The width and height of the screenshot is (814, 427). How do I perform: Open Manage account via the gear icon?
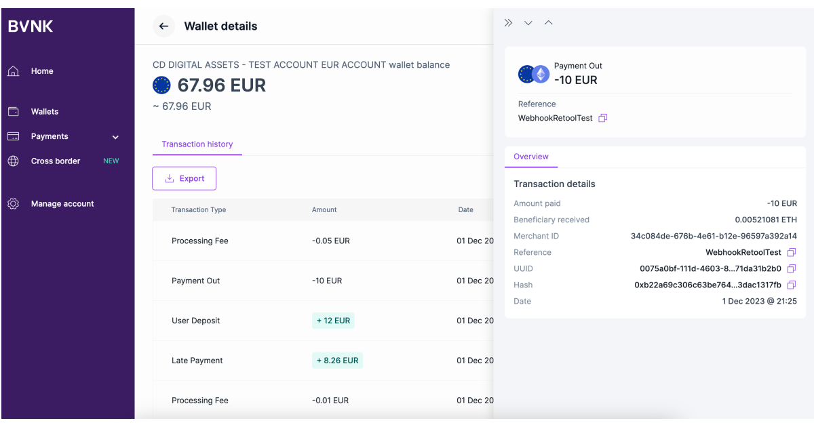click(13, 203)
